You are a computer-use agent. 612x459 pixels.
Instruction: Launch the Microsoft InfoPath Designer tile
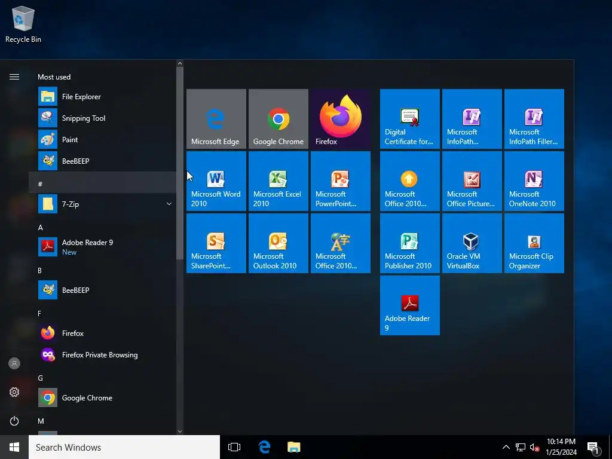[x=472, y=119]
